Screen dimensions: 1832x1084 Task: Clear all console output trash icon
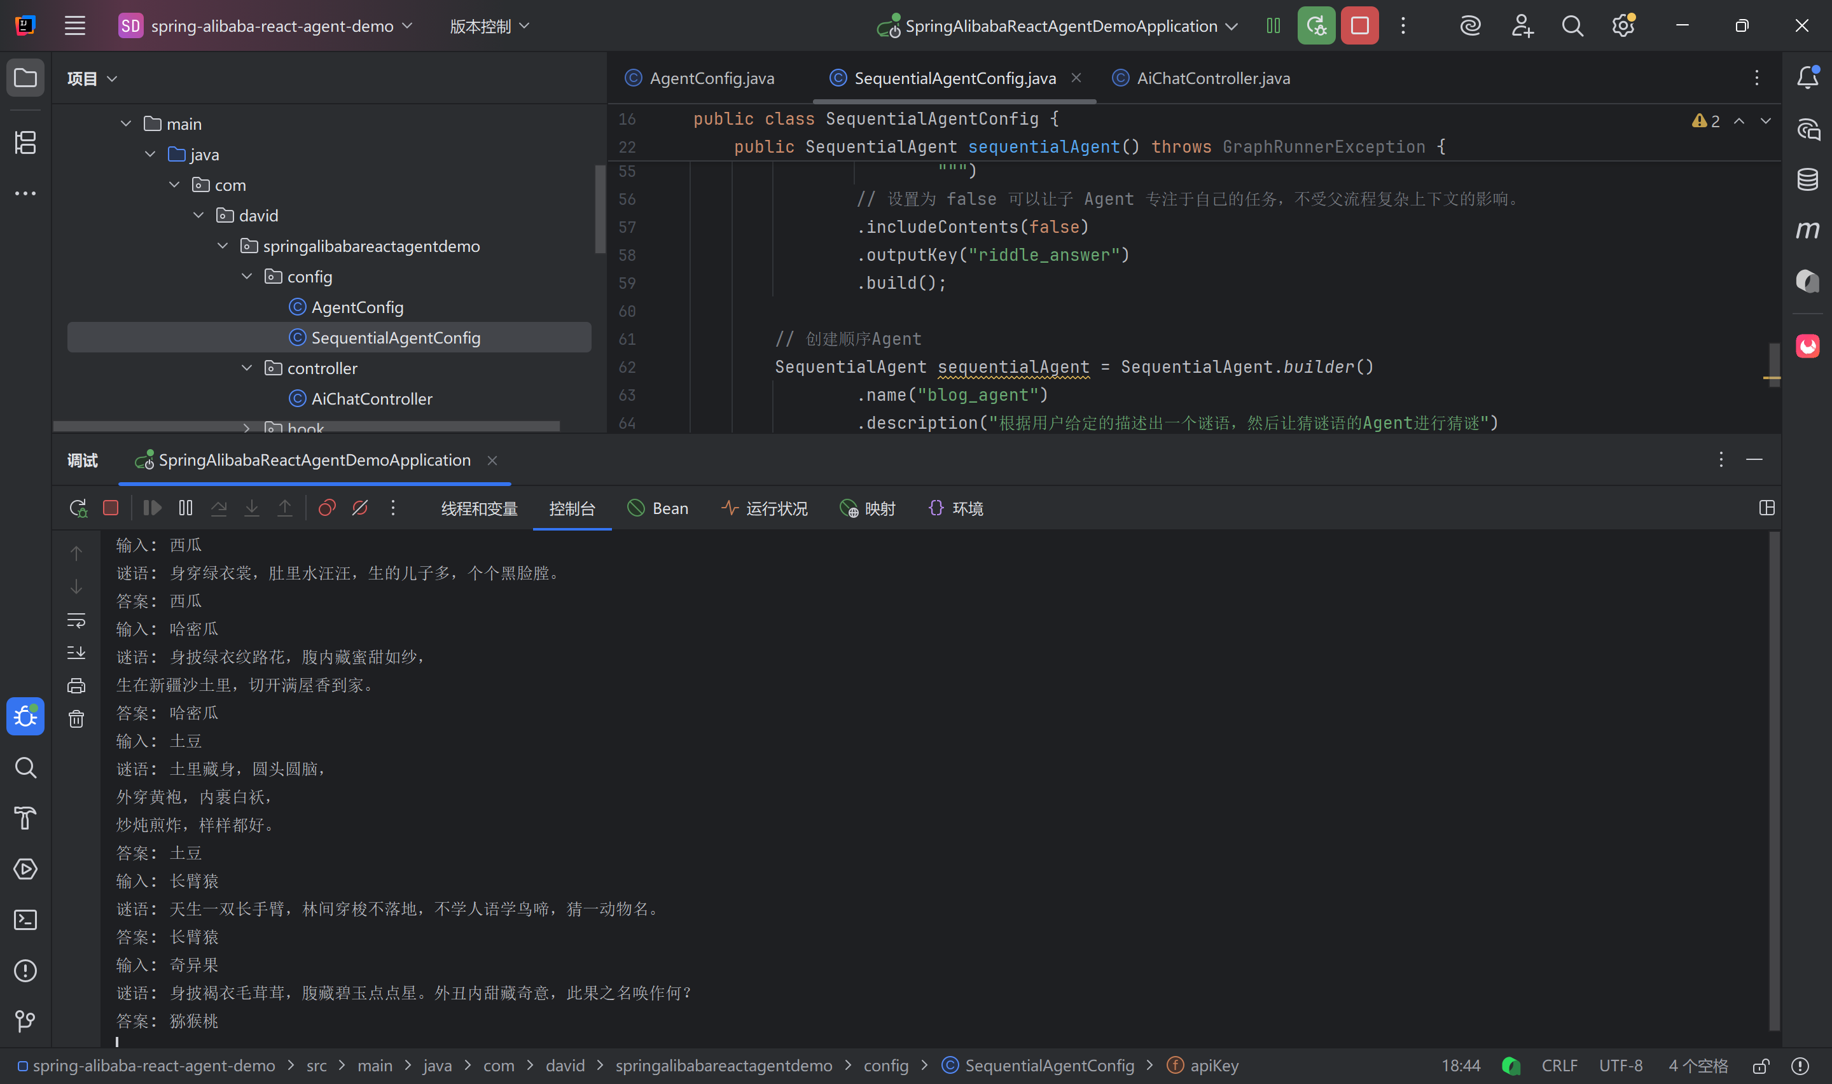[76, 719]
